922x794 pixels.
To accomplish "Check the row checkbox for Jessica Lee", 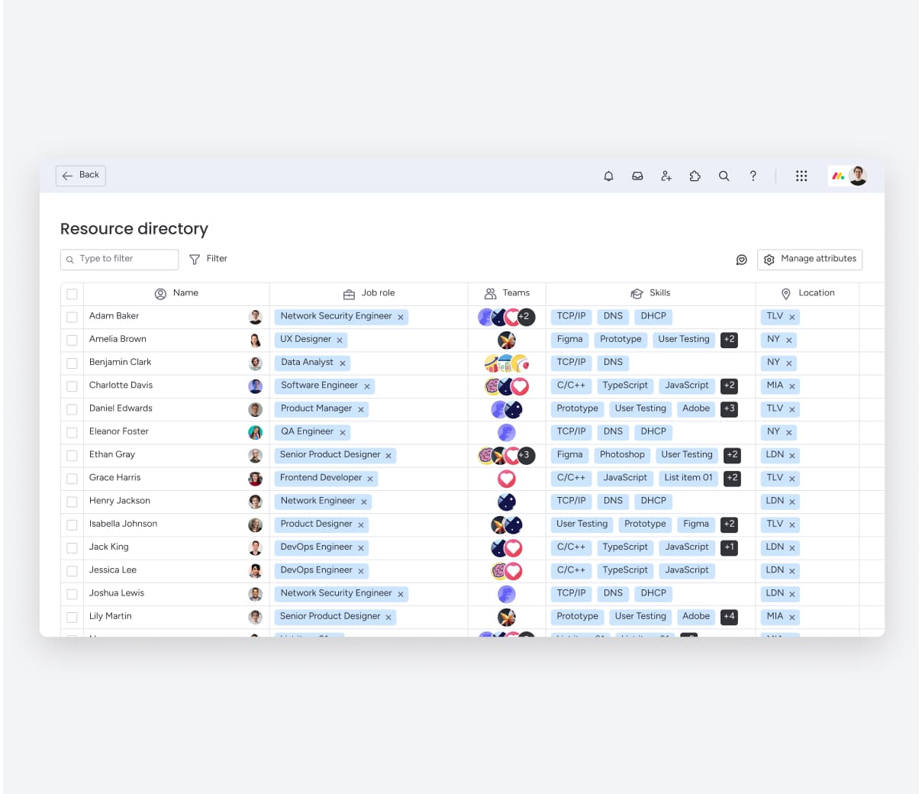I will point(72,570).
